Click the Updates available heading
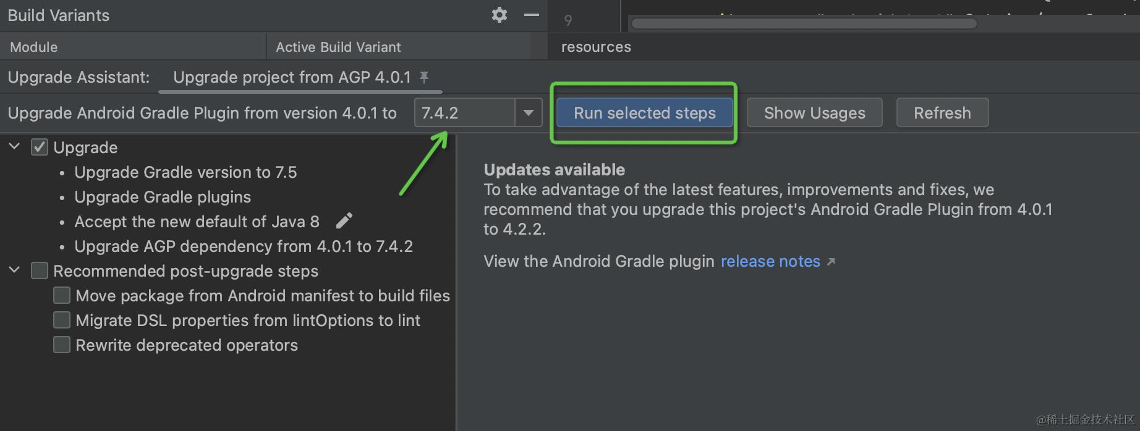 point(554,170)
